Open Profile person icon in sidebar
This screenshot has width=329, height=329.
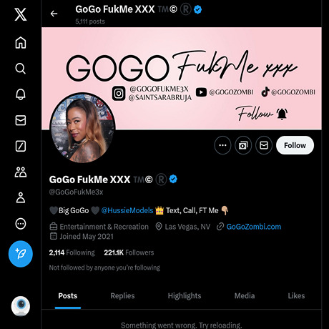(21, 197)
